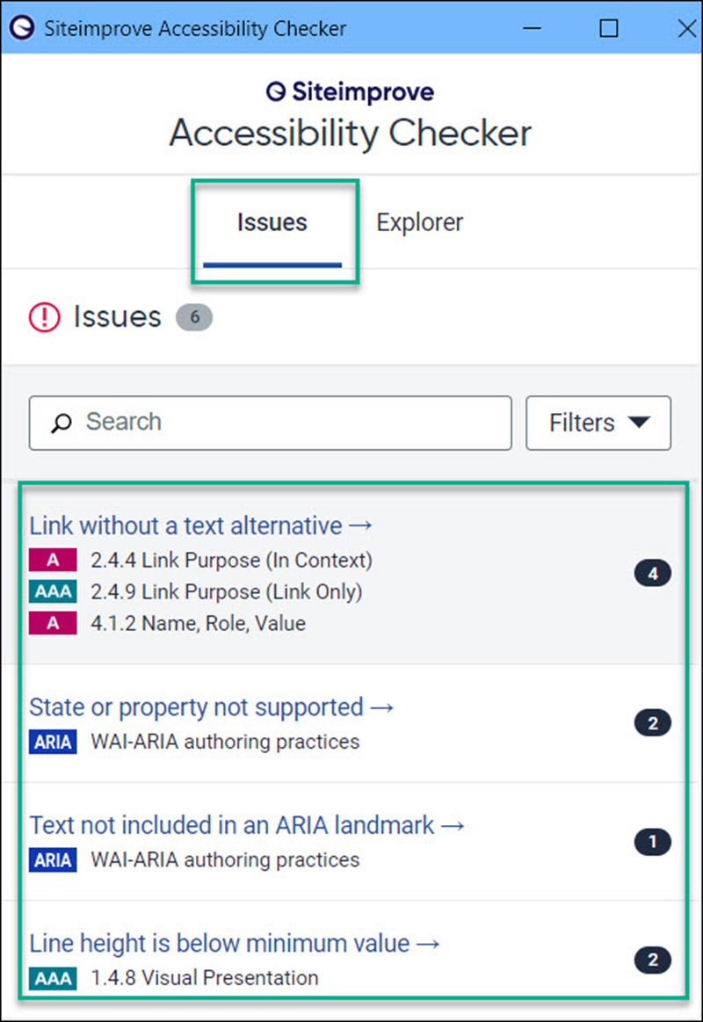This screenshot has width=703, height=1022.
Task: Open 'Link without a text alternative' issue
Action: coord(200,525)
